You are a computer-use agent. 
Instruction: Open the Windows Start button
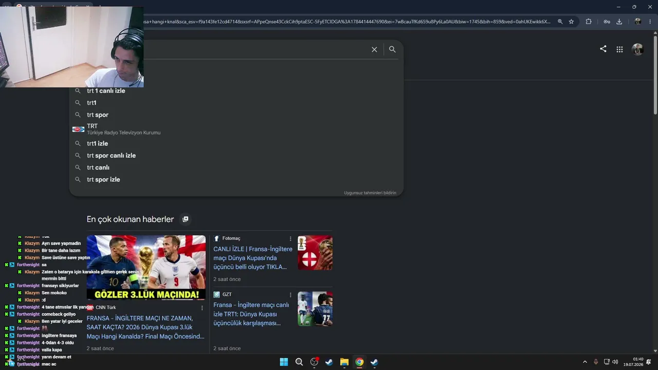(284, 362)
